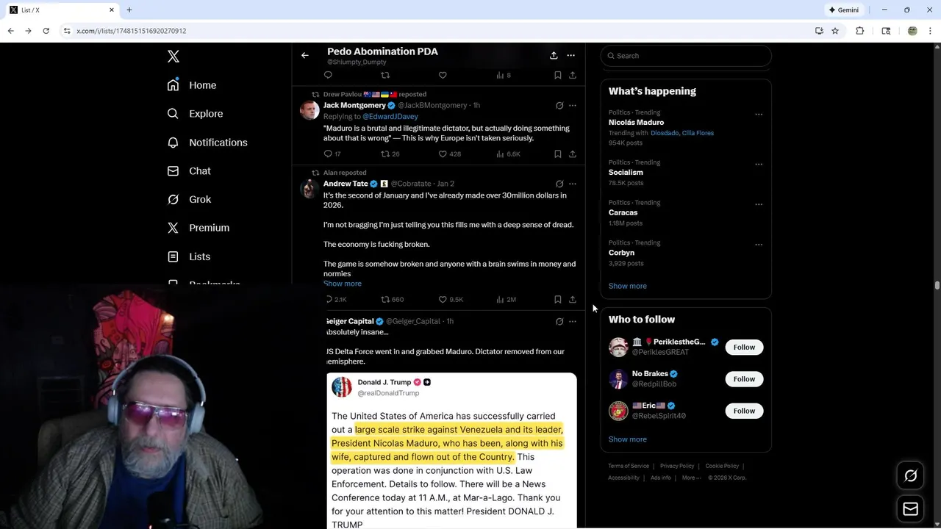Open Home from the sidebar

[x=192, y=85]
